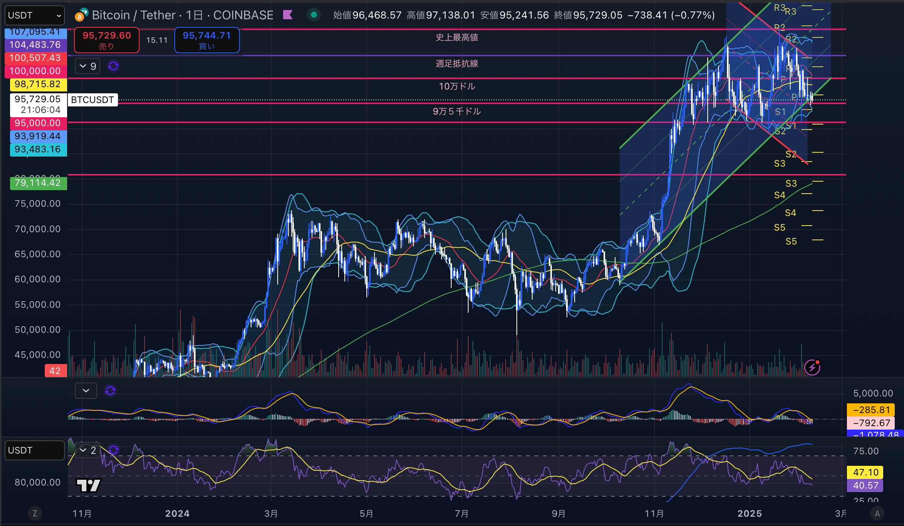Click the blue 買い buy button 95,744.71
The height and width of the screenshot is (526, 904).
207,40
